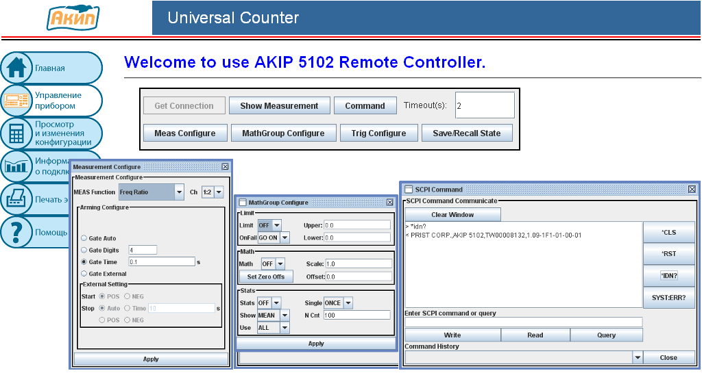
Task: Click the AKIP logo icon
Action: [x=73, y=17]
